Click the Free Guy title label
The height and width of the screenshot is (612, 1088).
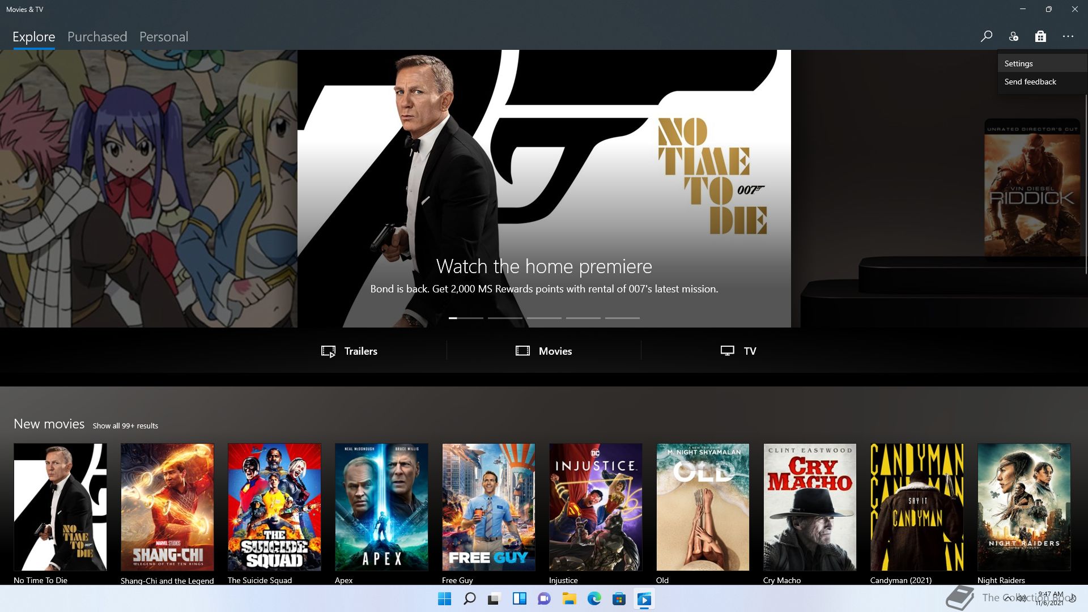(457, 580)
